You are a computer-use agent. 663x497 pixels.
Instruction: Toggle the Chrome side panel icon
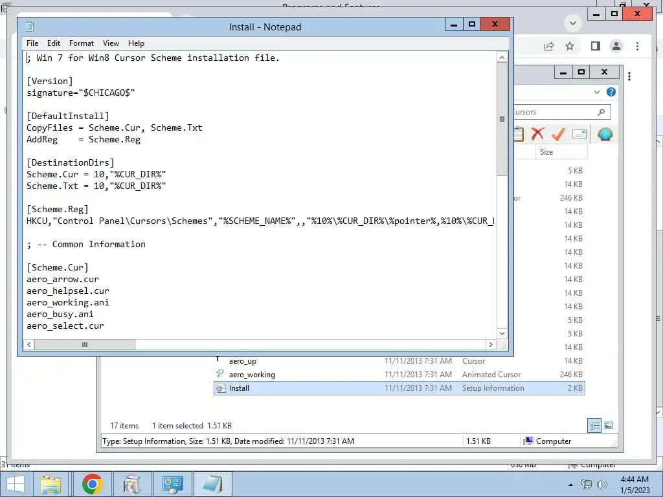tap(596, 46)
